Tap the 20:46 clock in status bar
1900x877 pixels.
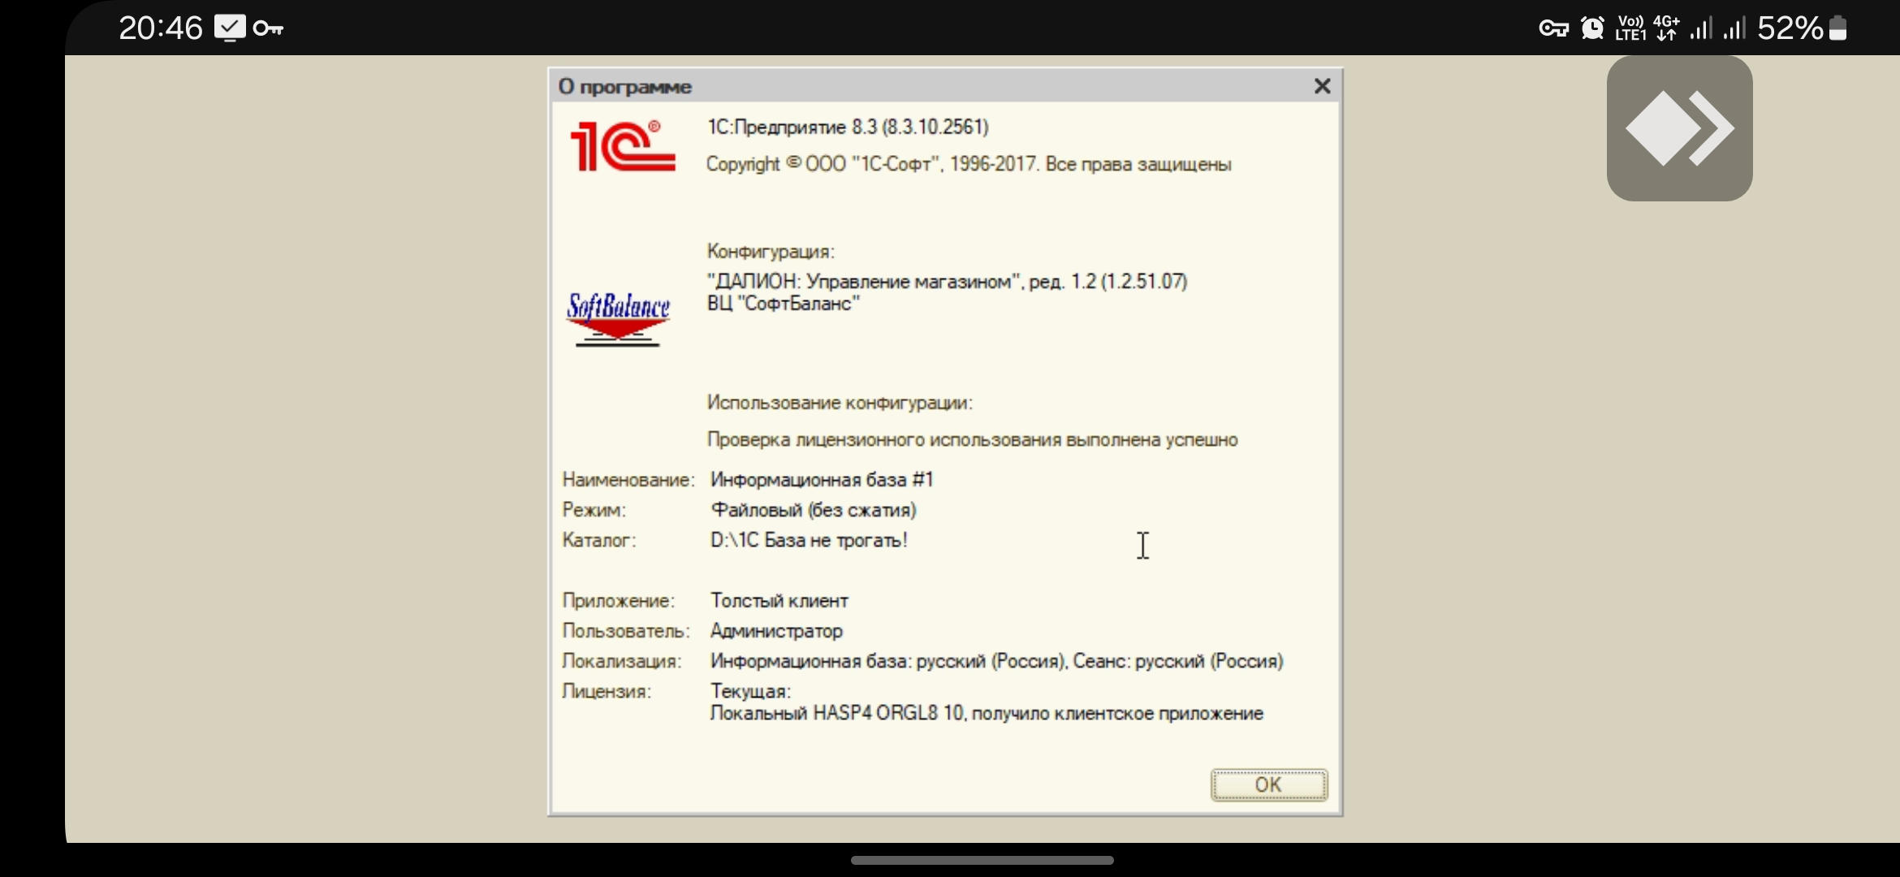coord(160,28)
